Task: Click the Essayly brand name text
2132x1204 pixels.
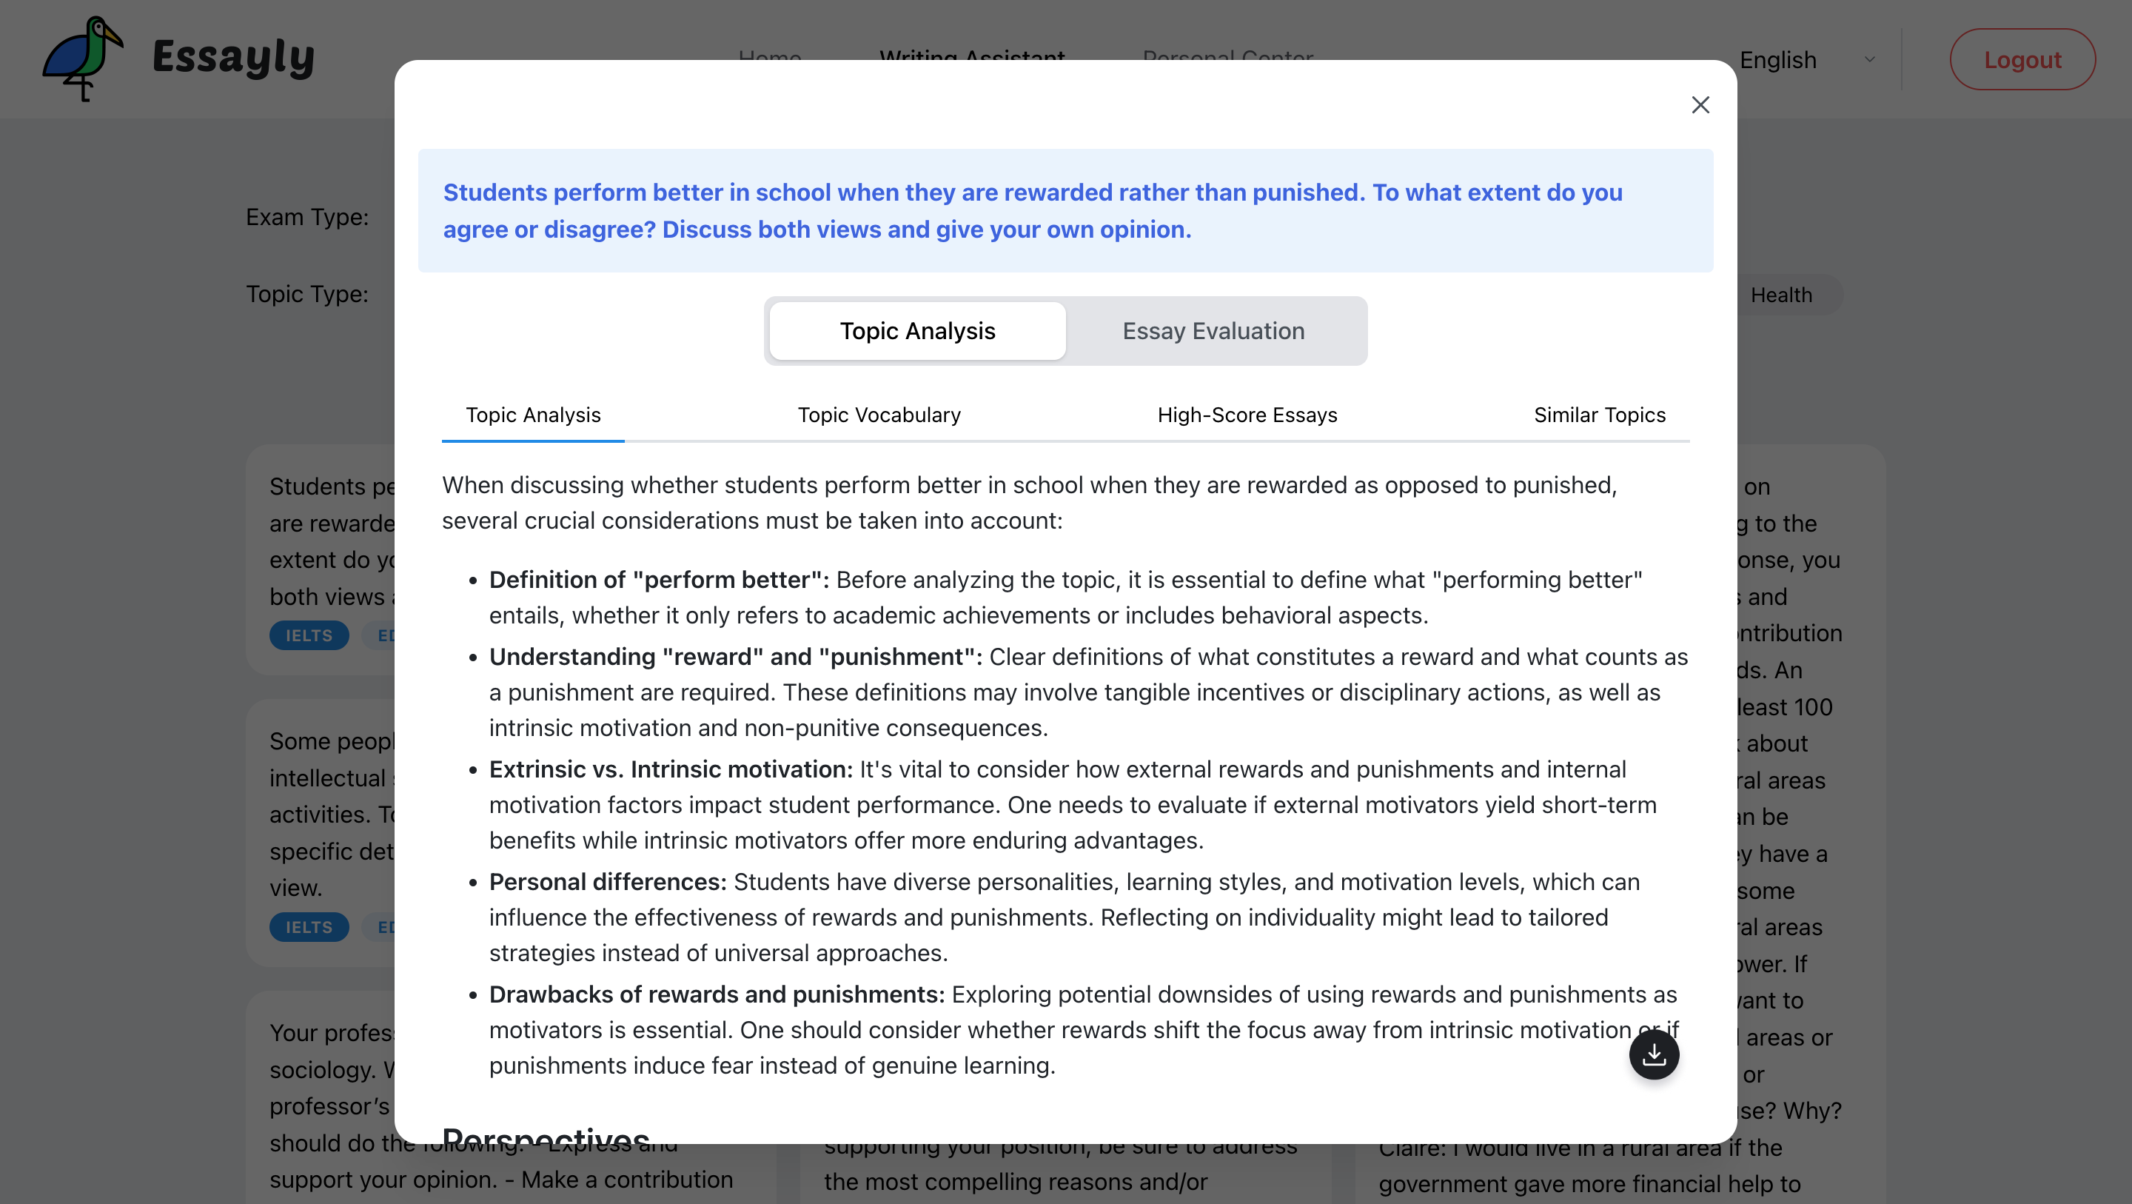Action: pos(233,58)
